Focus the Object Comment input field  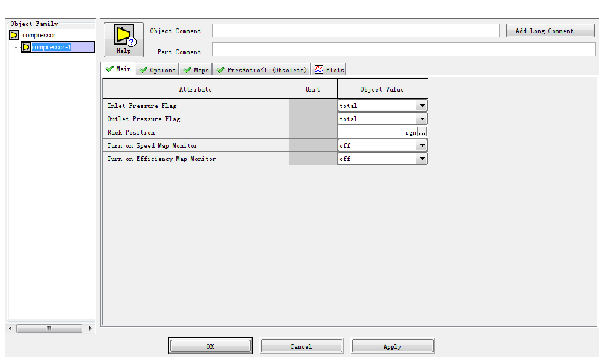[x=356, y=31]
